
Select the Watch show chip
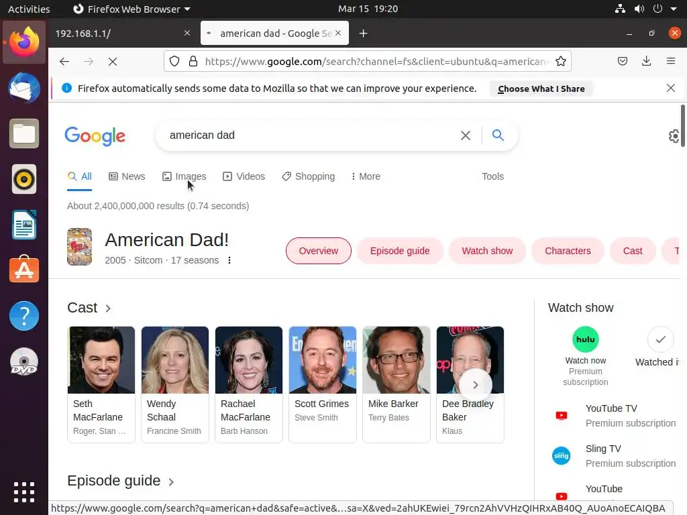pyautogui.click(x=487, y=251)
